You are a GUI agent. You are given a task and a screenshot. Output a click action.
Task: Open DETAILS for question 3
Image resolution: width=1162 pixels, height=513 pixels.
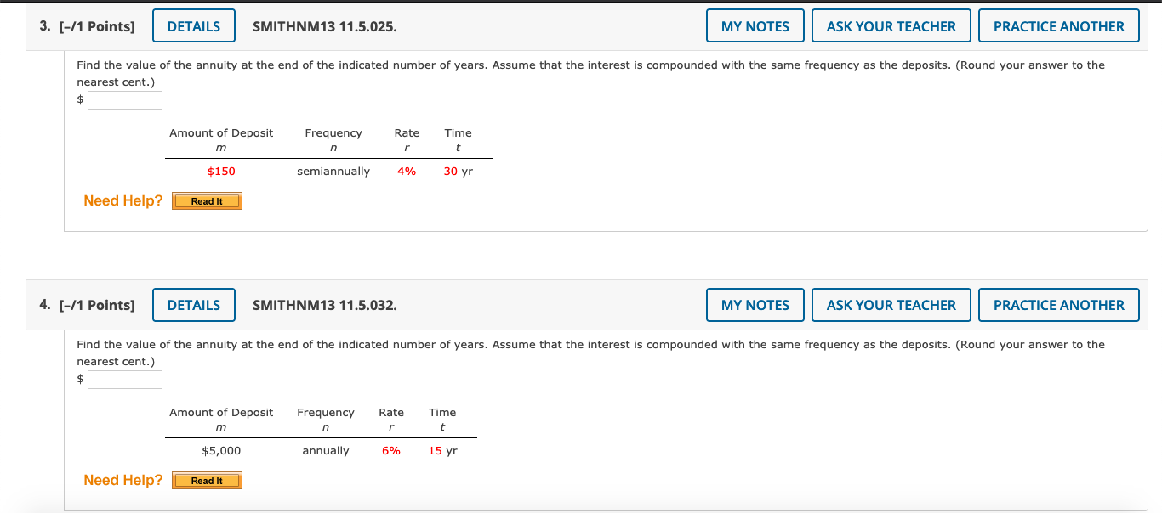tap(194, 26)
